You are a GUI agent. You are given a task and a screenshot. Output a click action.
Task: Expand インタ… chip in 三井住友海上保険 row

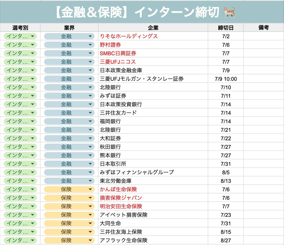[x=20, y=232]
